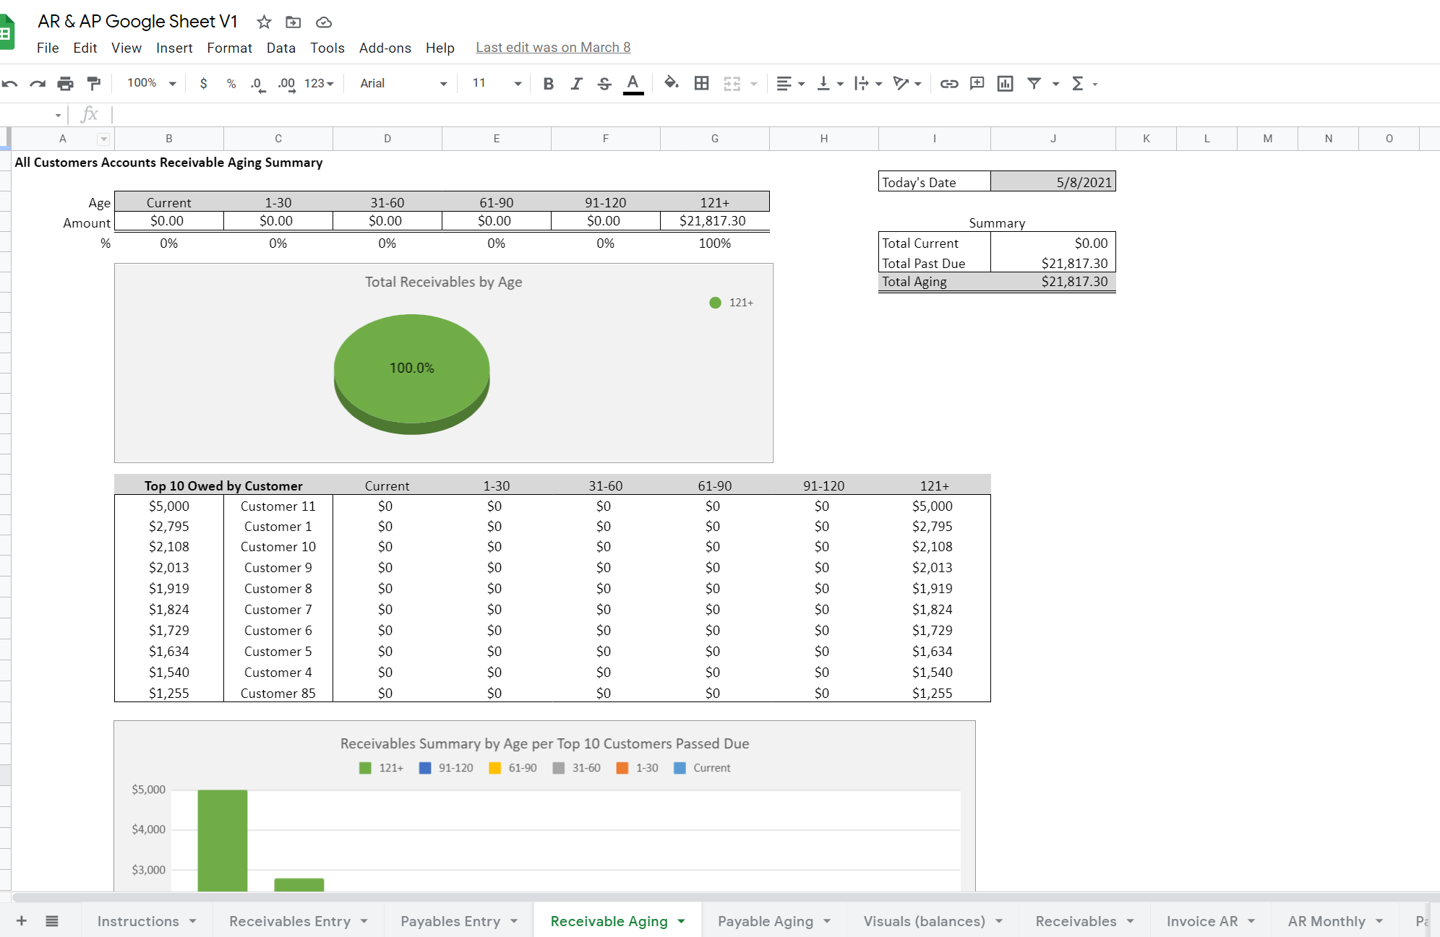Decrease decimal places button
1440x937 pixels.
tap(258, 84)
